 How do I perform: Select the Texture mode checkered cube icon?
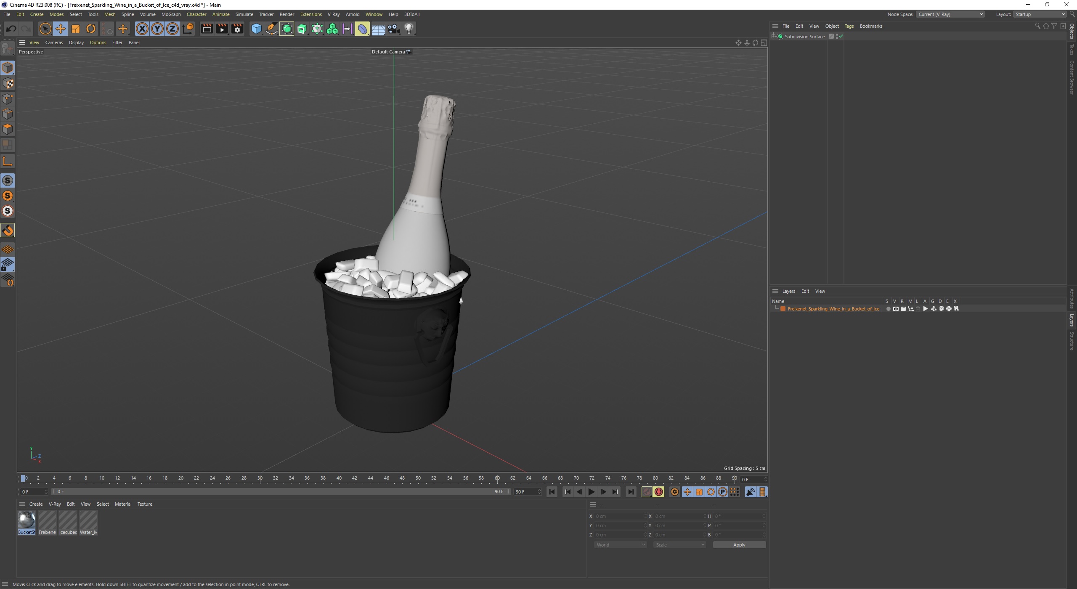[x=8, y=83]
